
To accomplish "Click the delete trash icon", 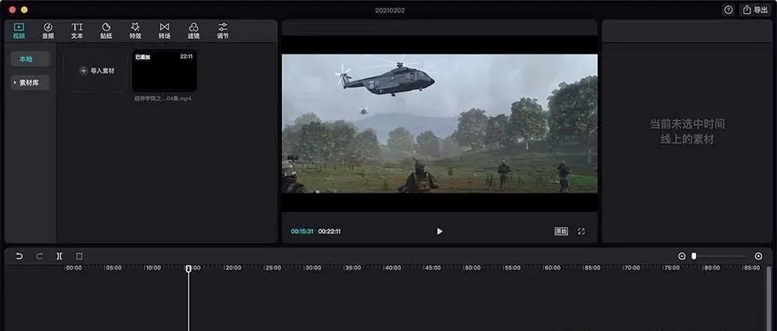I will click(79, 256).
